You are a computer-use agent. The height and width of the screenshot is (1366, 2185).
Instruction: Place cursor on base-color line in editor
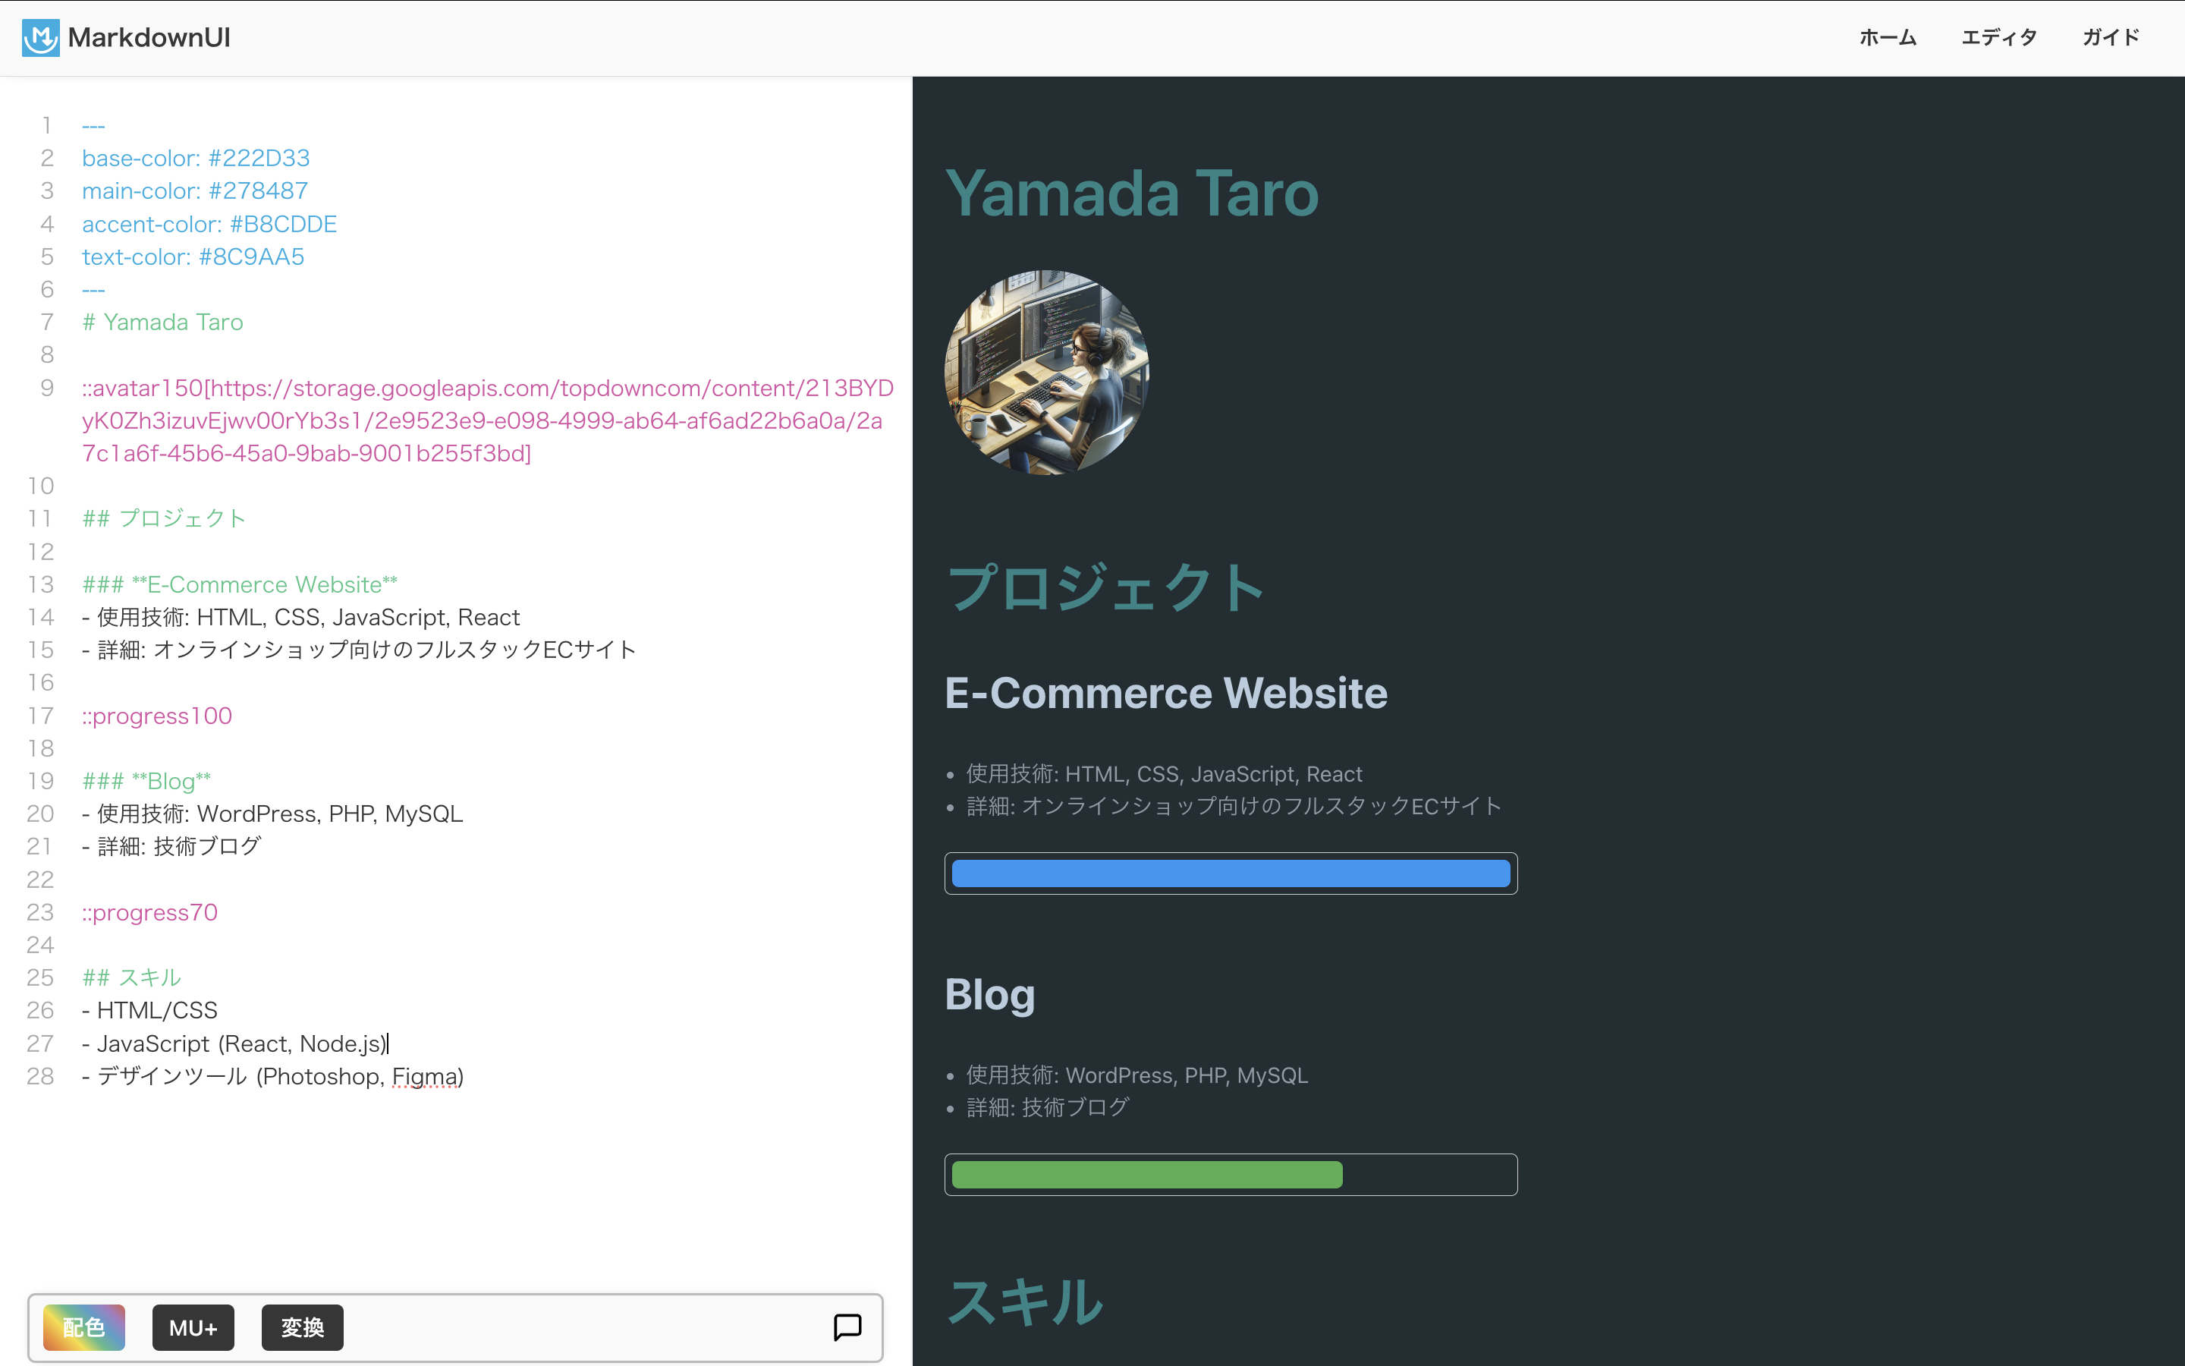[x=196, y=158]
